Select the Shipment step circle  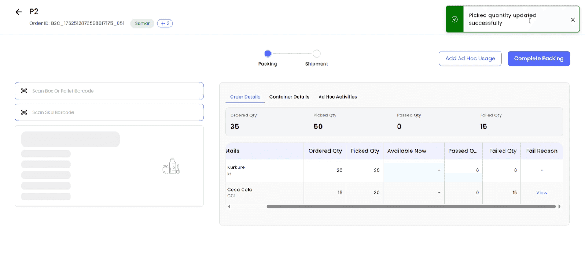317,54
